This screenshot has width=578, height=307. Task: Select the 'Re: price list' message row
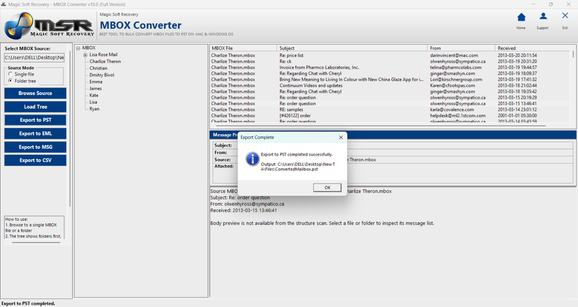(390, 55)
